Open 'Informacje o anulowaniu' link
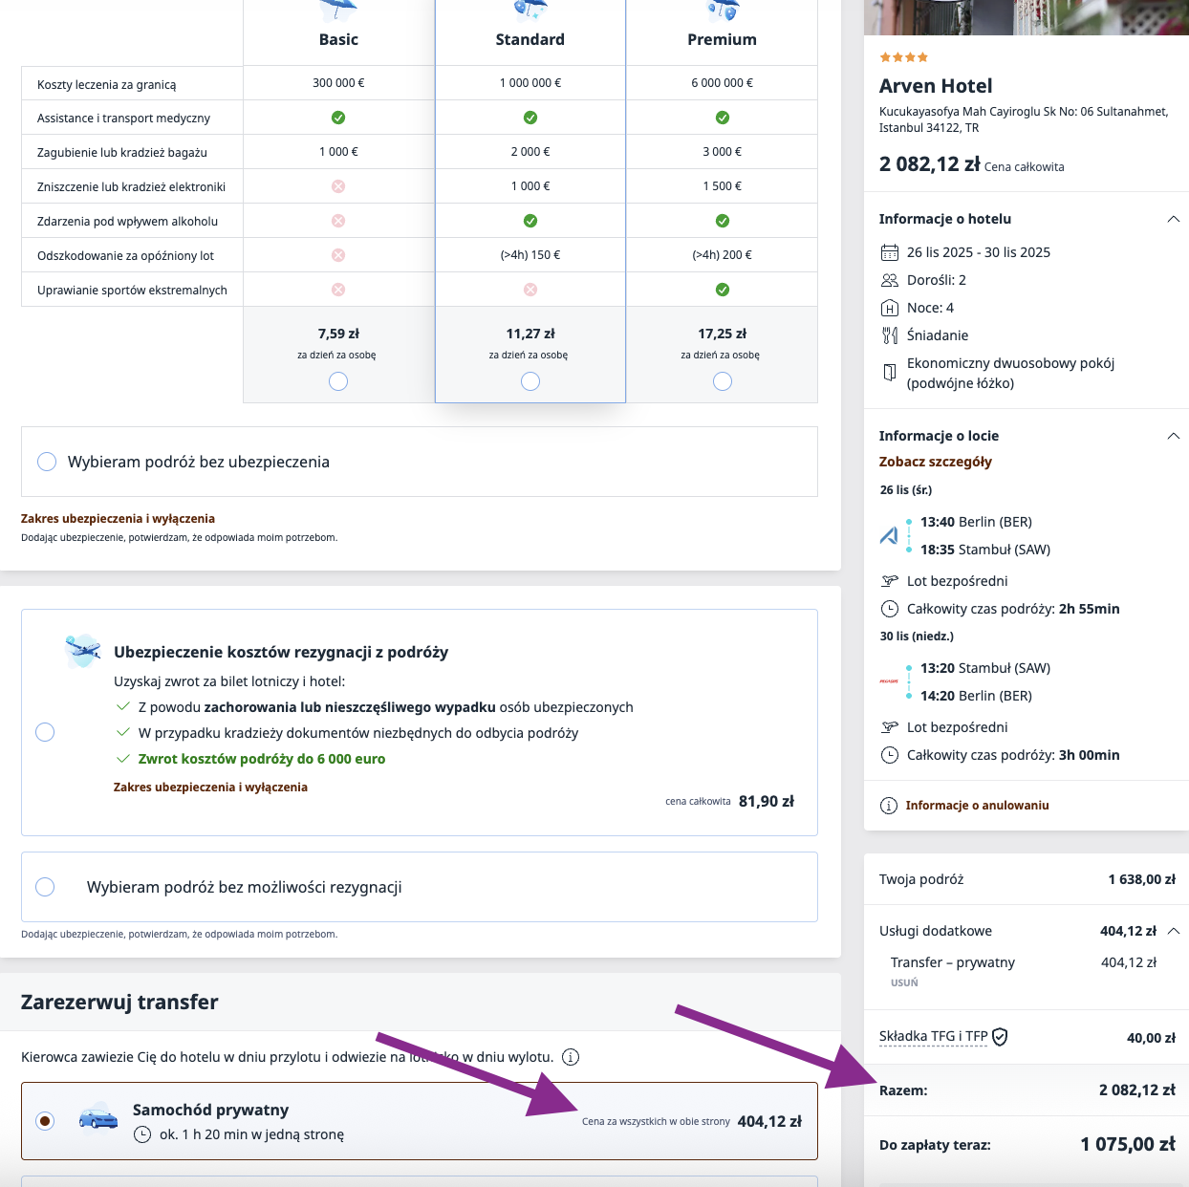This screenshot has height=1187, width=1189. 977,806
